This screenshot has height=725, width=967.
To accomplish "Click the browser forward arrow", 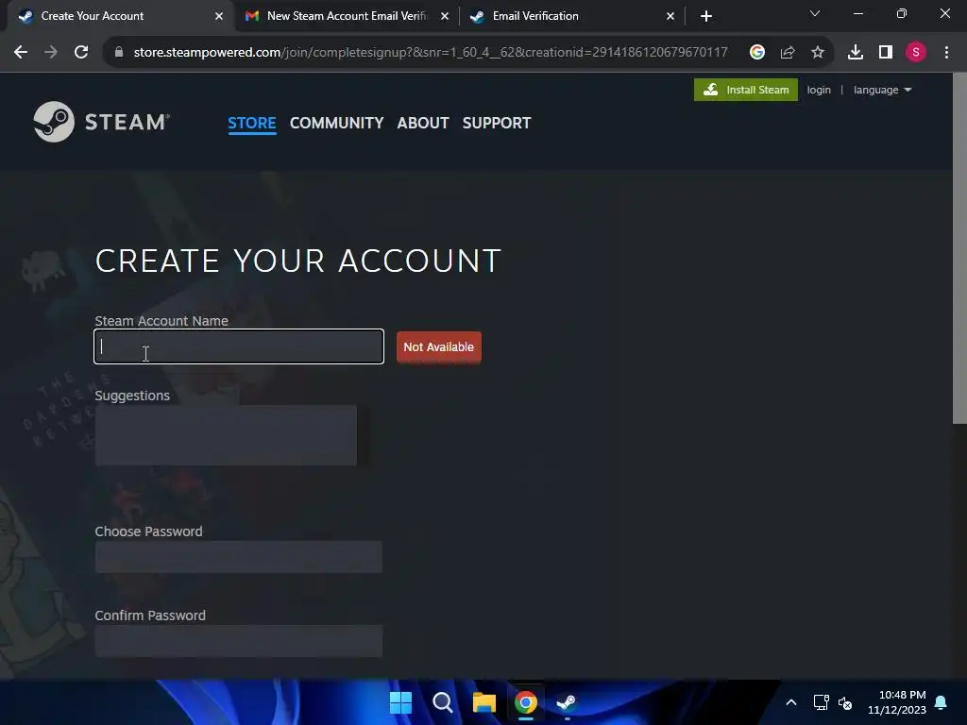I will [x=51, y=53].
